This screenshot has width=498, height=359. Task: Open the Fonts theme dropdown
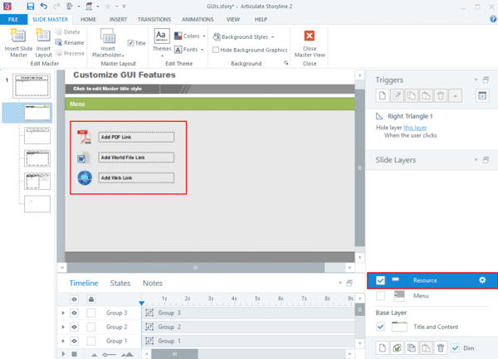click(x=189, y=50)
